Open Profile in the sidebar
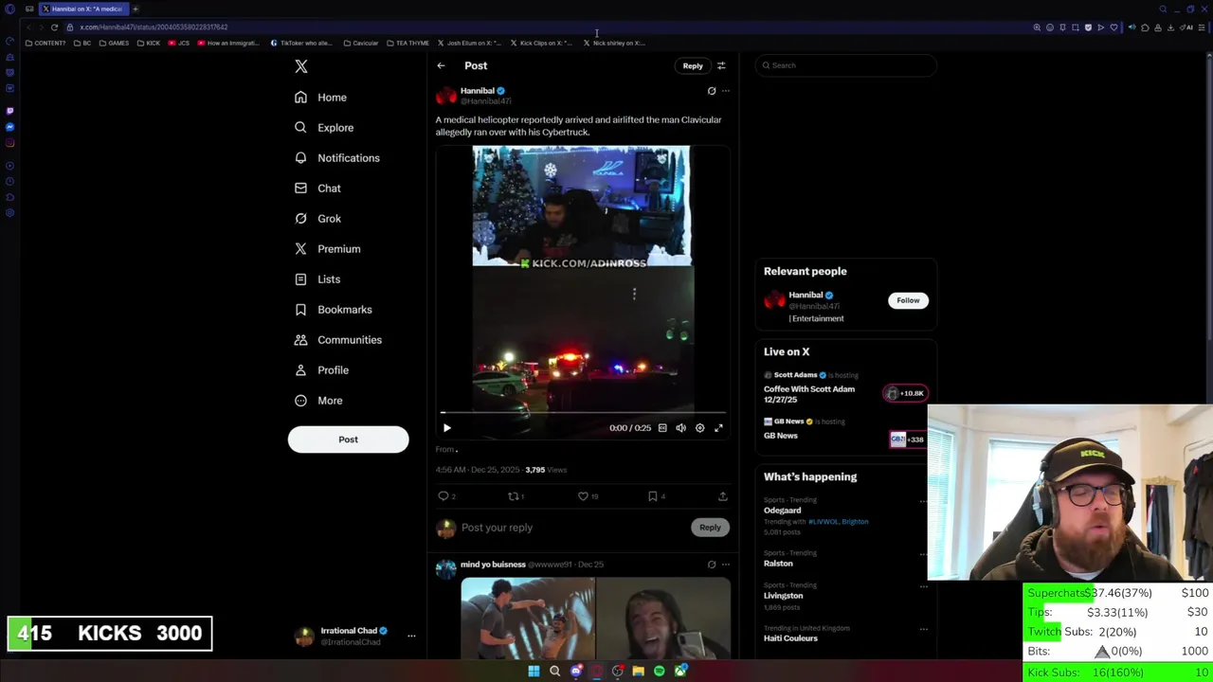Screen dimensions: 1213x682 point(321,370)
